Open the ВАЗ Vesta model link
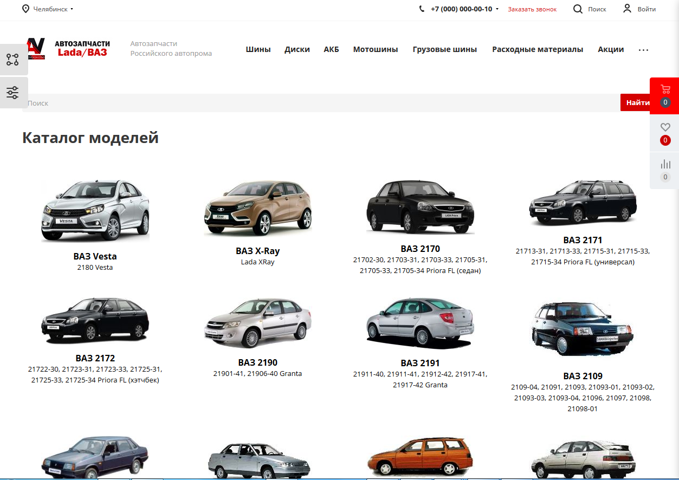Screen dimensions: 679x480 coord(95,256)
